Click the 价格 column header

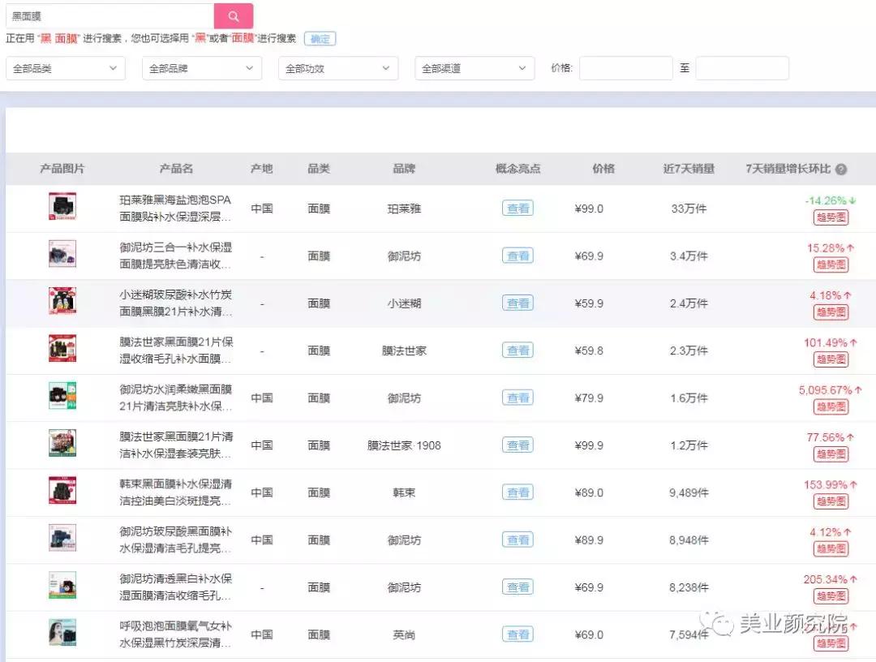(x=603, y=169)
